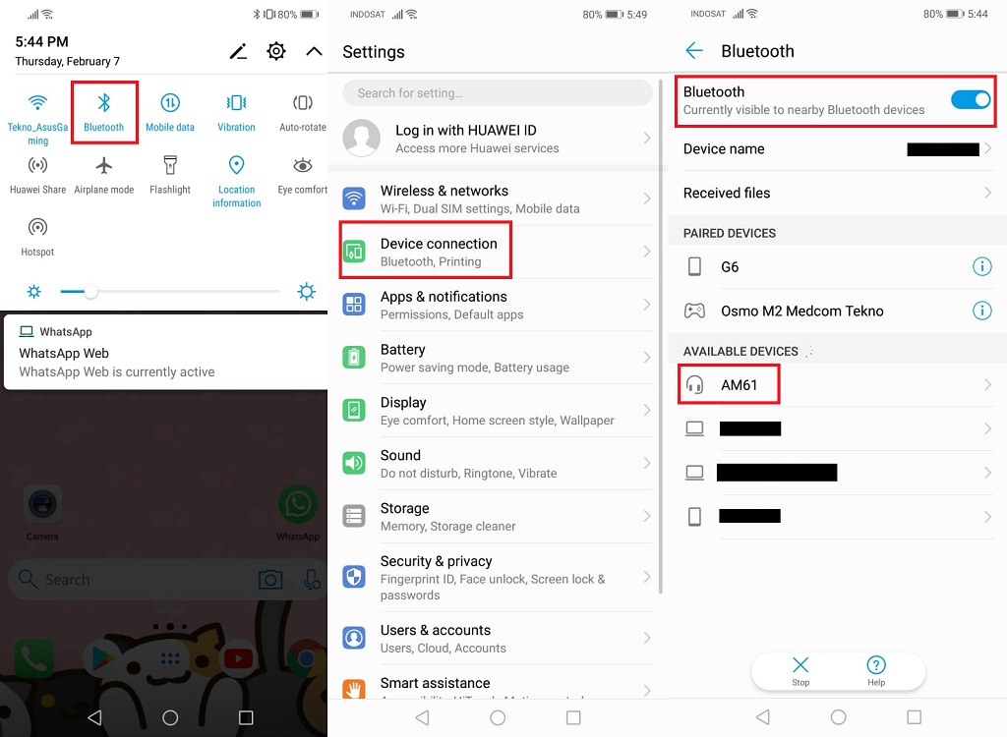
Task: Toggle the Mobile data tile
Action: (x=170, y=112)
